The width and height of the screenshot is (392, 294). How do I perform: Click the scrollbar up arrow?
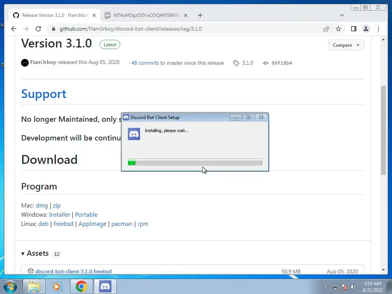tap(383, 39)
